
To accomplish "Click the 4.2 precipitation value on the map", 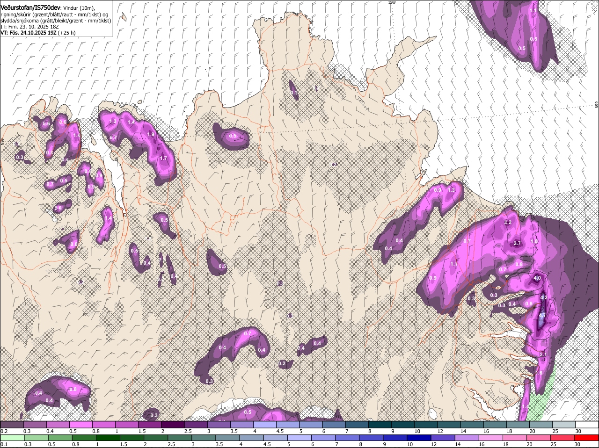I will pos(544,297).
